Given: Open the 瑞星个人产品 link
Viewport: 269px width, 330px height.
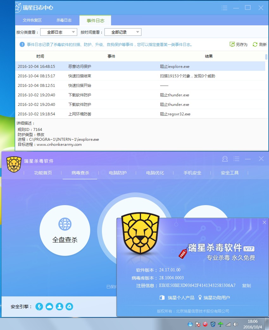Looking at the screenshot, I should 181,298.
